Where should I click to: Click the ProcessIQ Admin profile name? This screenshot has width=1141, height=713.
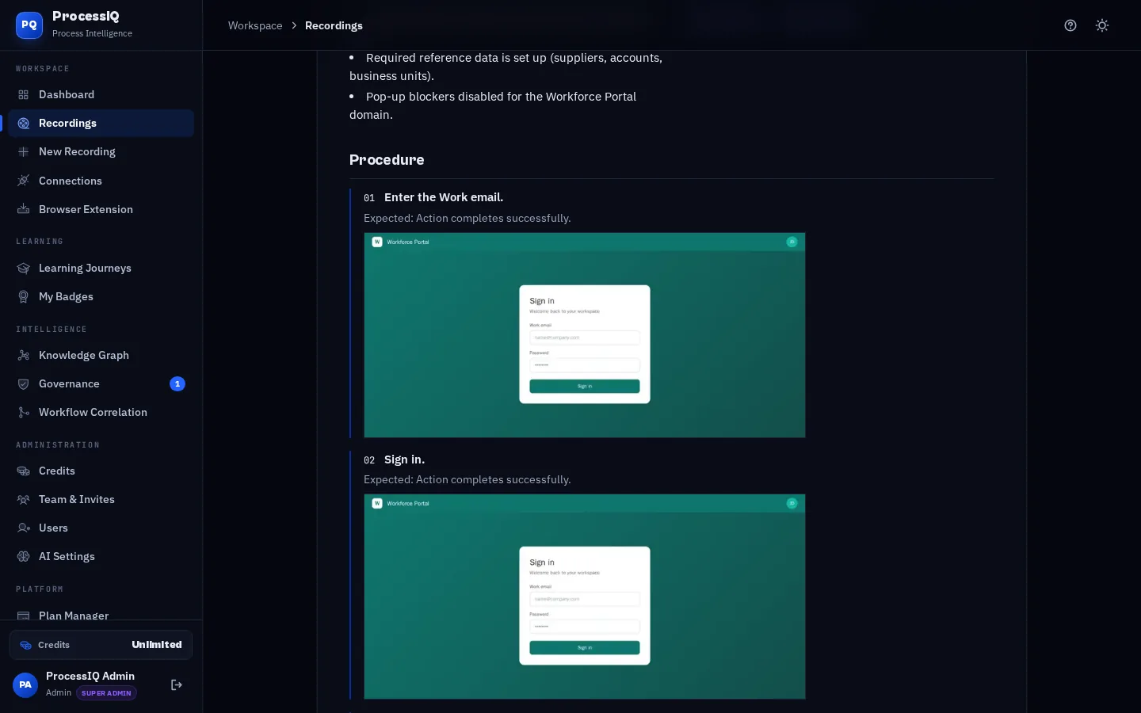click(90, 676)
